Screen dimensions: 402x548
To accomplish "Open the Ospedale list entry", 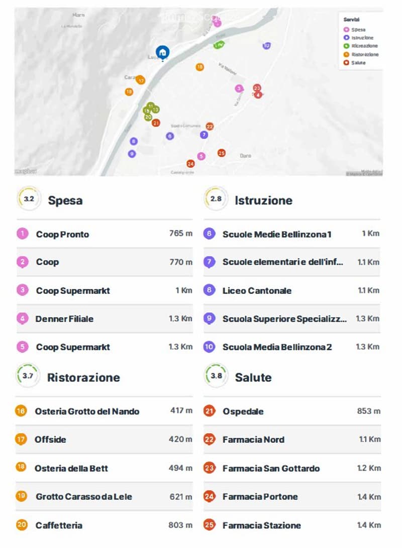I will pyautogui.click(x=292, y=411).
